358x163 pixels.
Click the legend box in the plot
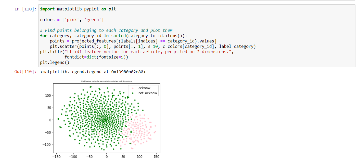[143, 90]
